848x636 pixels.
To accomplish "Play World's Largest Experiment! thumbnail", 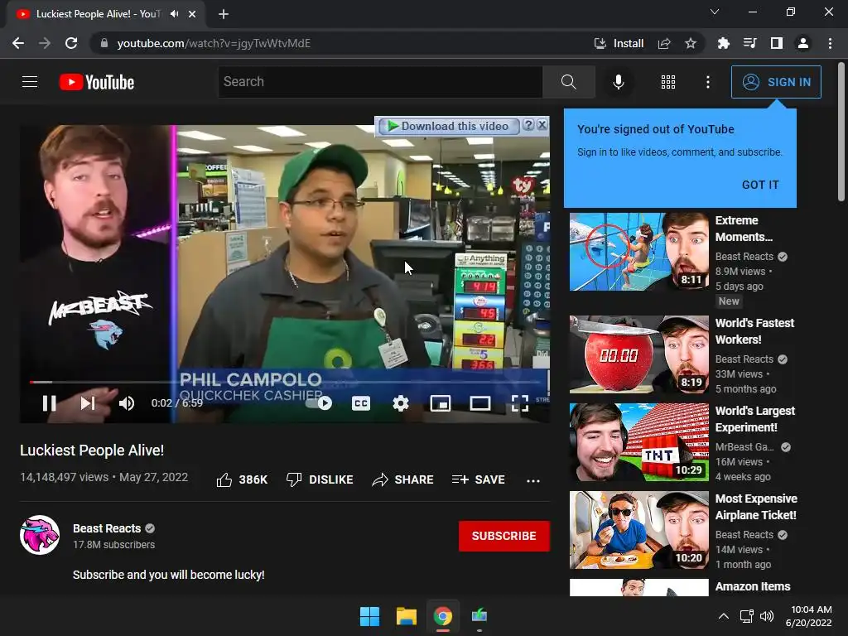I will 638,442.
